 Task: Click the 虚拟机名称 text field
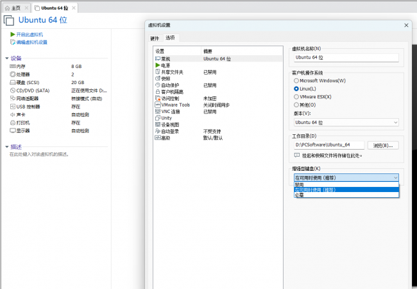coord(346,58)
